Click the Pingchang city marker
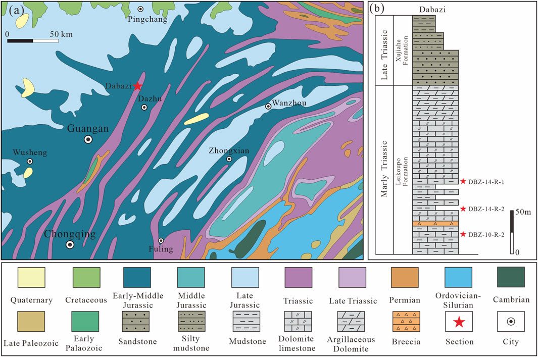The height and width of the screenshot is (357, 538). (141, 9)
